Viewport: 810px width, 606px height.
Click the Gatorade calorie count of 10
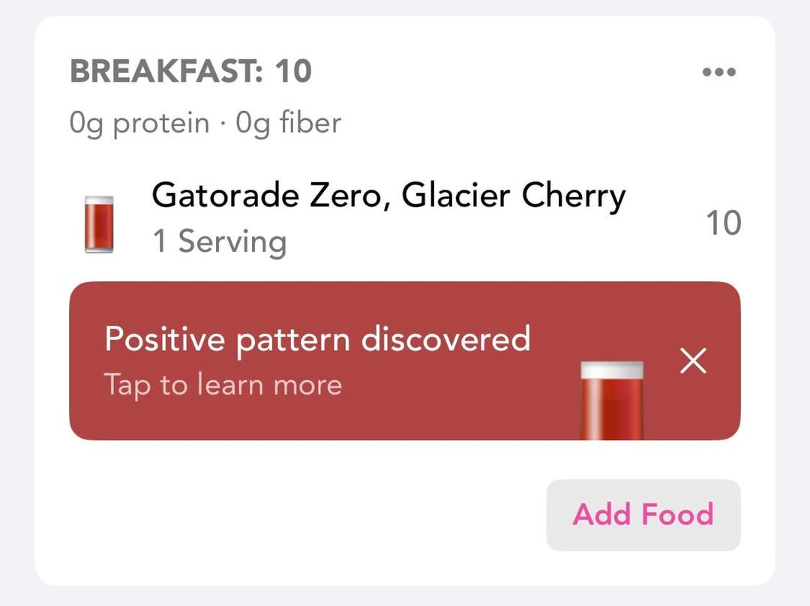pos(723,223)
